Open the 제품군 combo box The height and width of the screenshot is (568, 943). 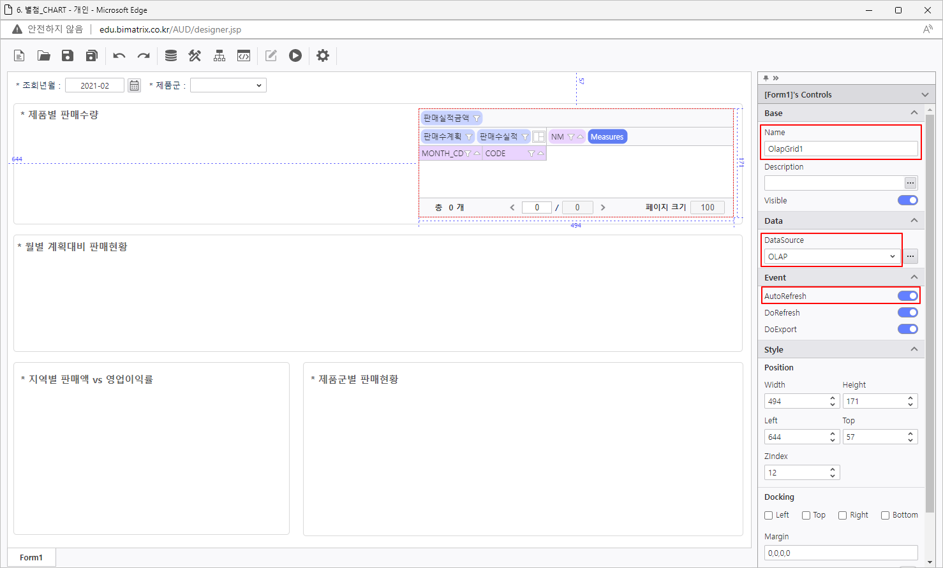[228, 85]
